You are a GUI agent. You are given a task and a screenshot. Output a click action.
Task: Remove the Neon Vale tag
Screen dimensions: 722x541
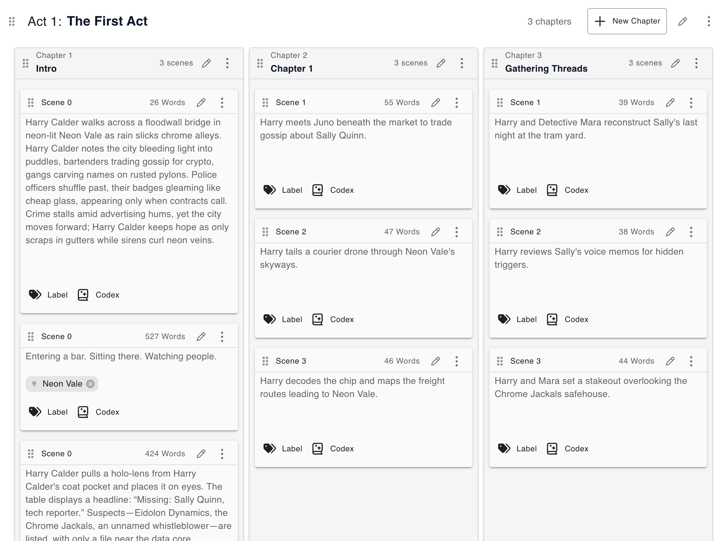click(91, 384)
